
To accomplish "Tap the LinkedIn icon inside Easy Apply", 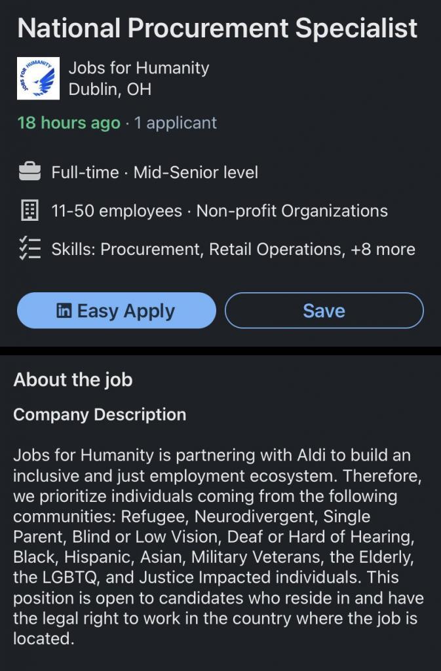I will 64,310.
